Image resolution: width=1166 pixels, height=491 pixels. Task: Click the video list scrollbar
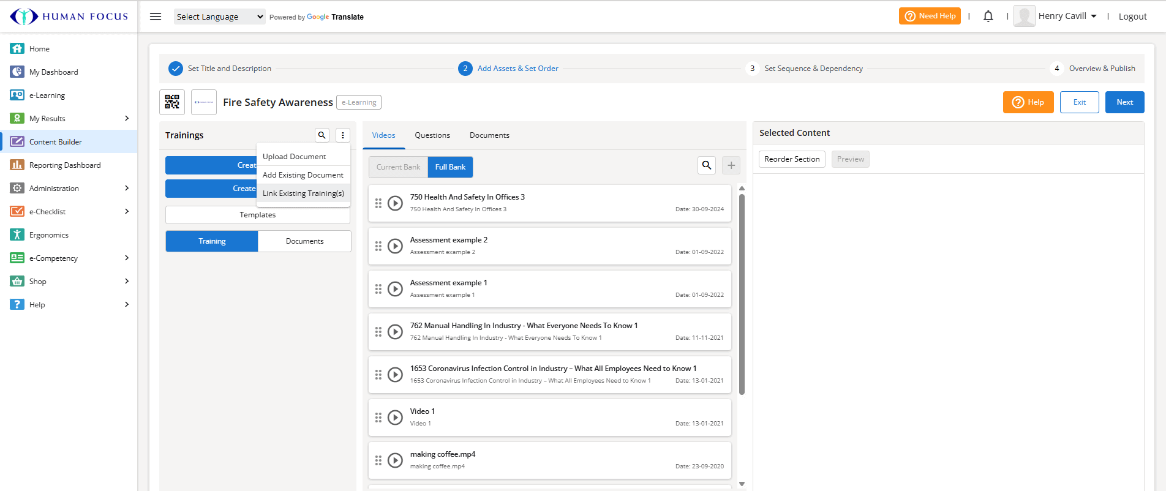coord(742,294)
